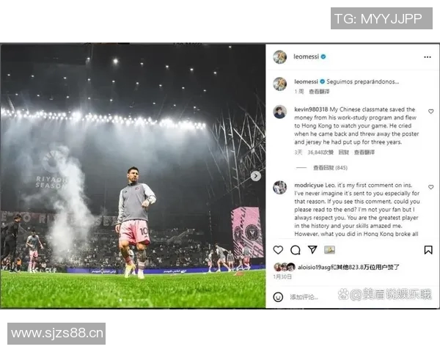The width and height of the screenshot is (440, 352).
Task: Share the post via paper plane icon
Action: [x=312, y=249]
